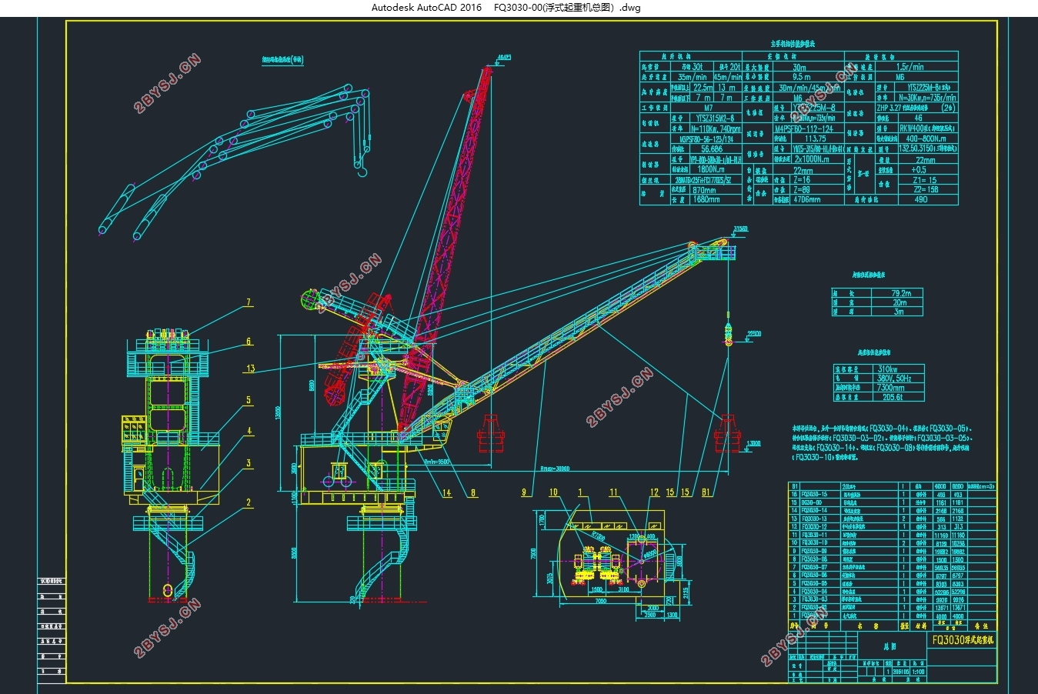Select callout number 5 on left elevation
The image size is (1038, 694).
coord(249,400)
